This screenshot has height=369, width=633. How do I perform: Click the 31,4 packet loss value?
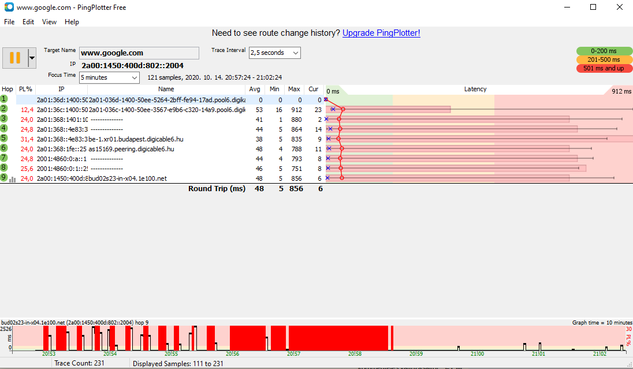point(27,139)
